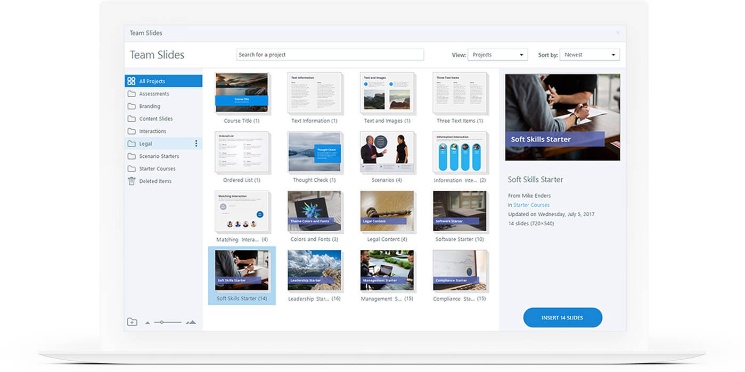The image size is (745, 372).
Task: Close the Team Slides dialog
Action: point(618,33)
